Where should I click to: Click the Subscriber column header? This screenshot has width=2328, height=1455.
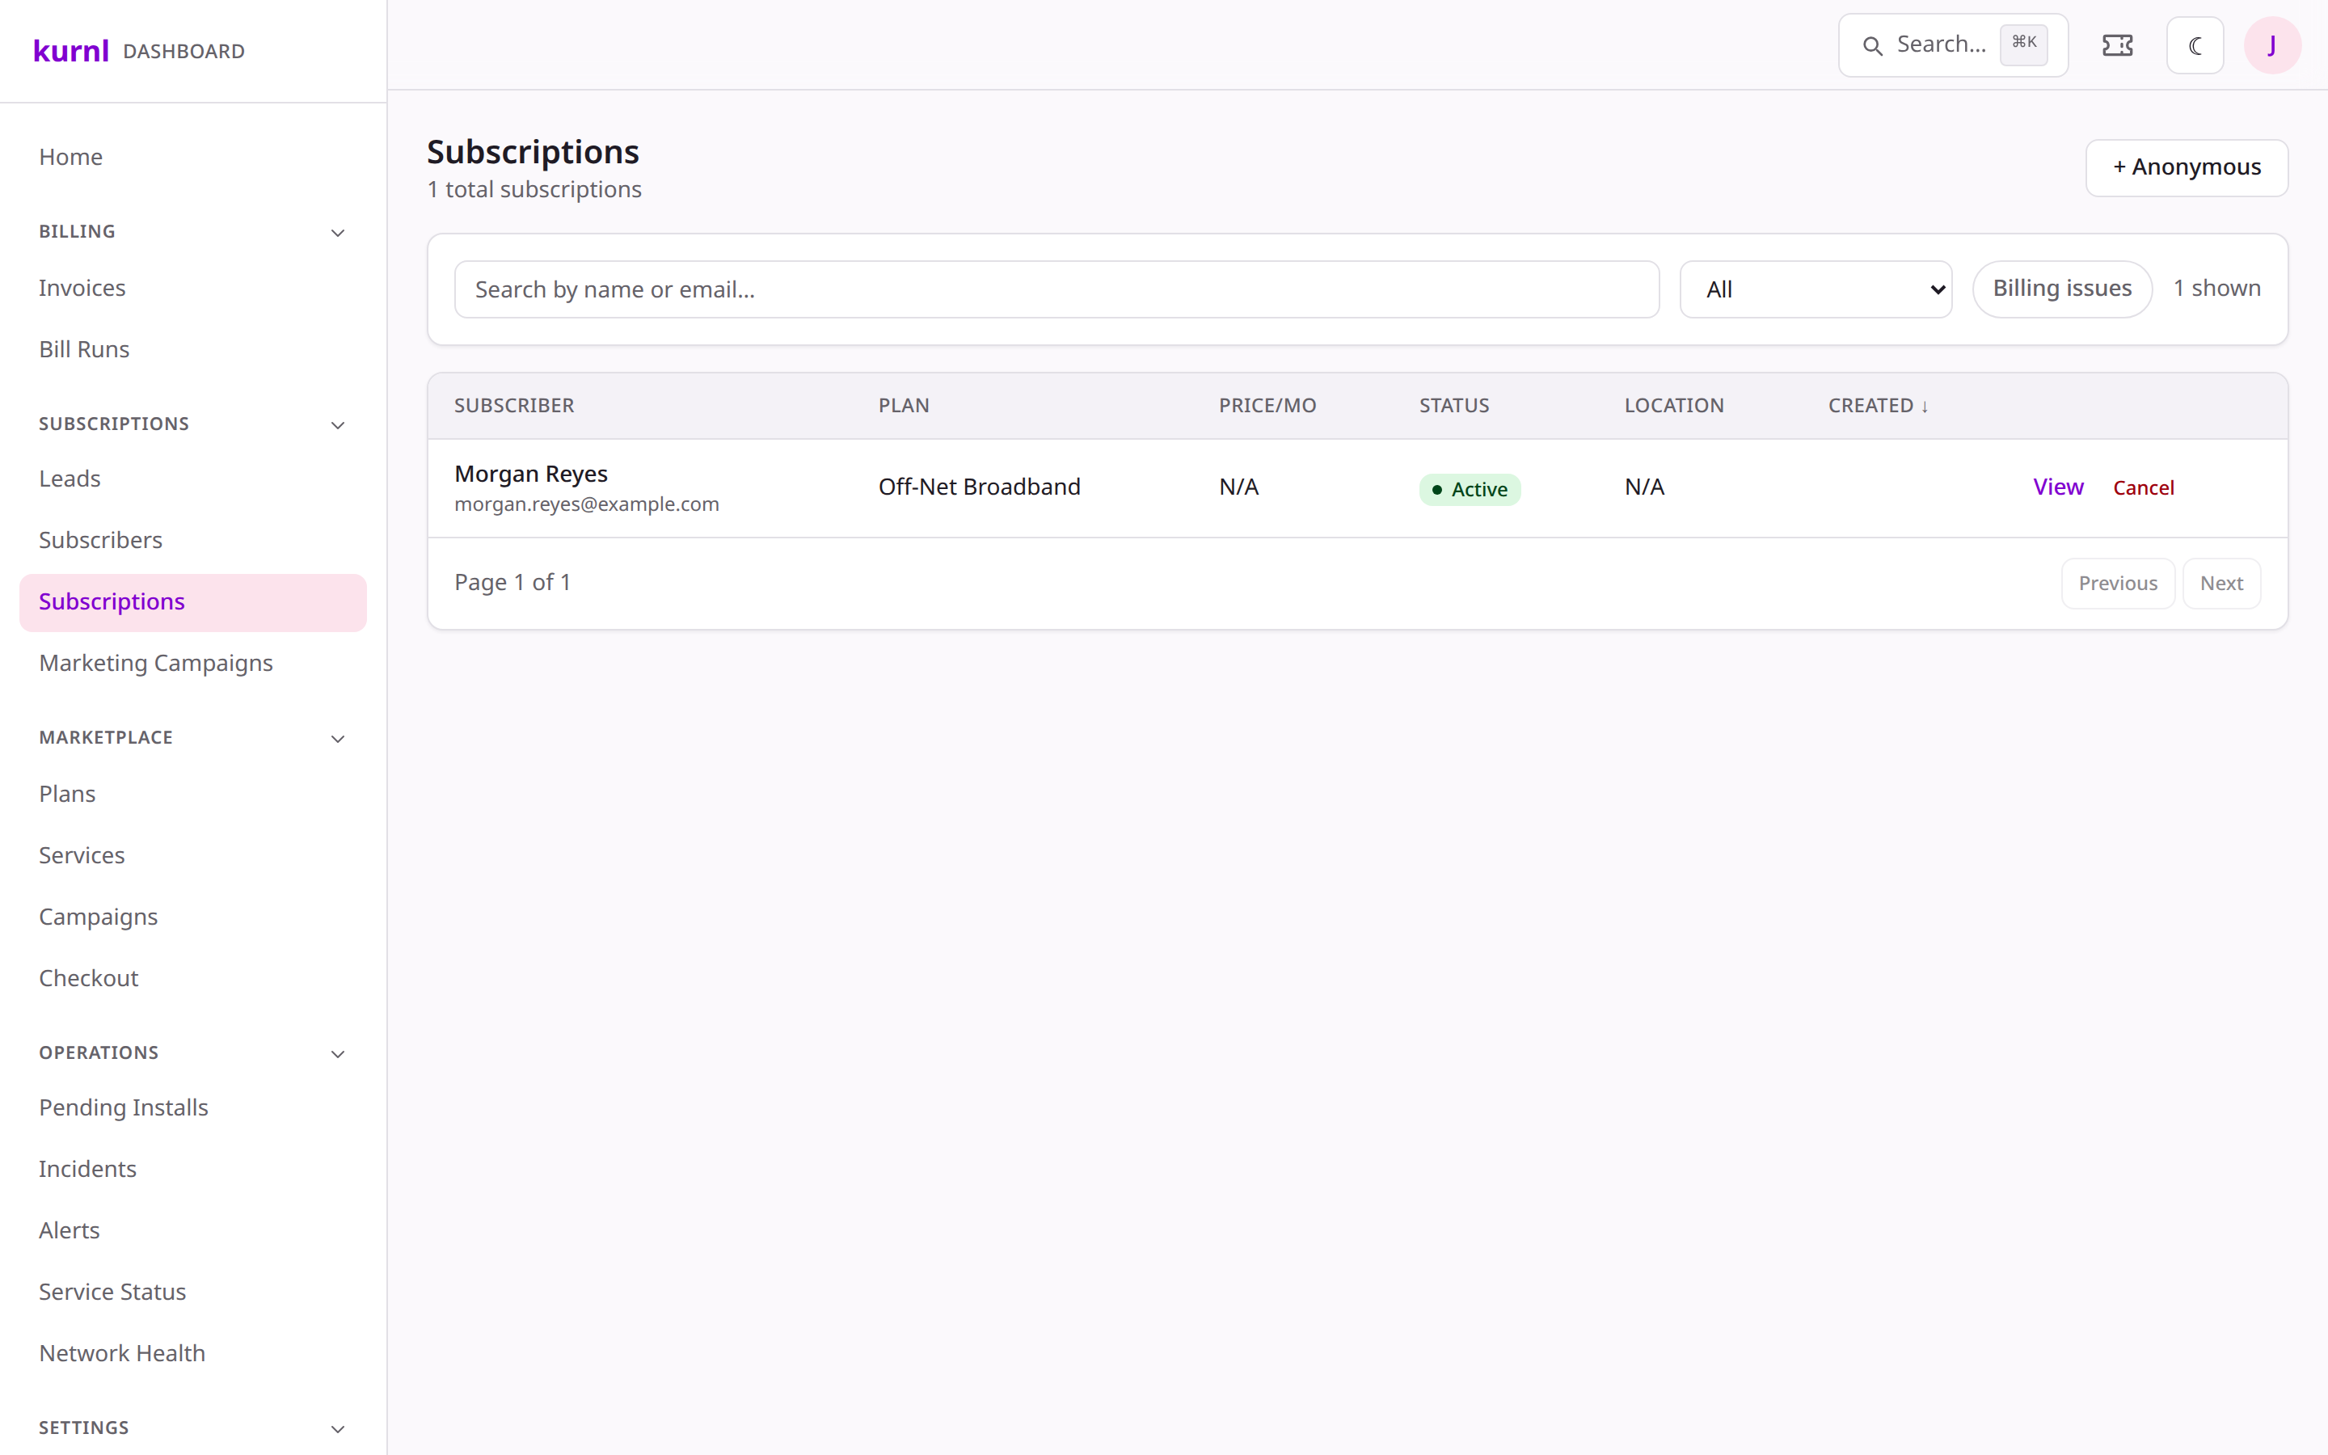pos(514,405)
